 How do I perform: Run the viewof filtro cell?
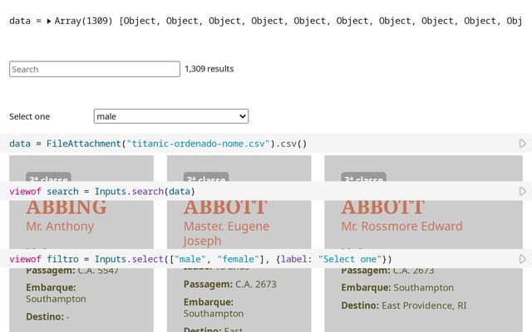coord(523,259)
